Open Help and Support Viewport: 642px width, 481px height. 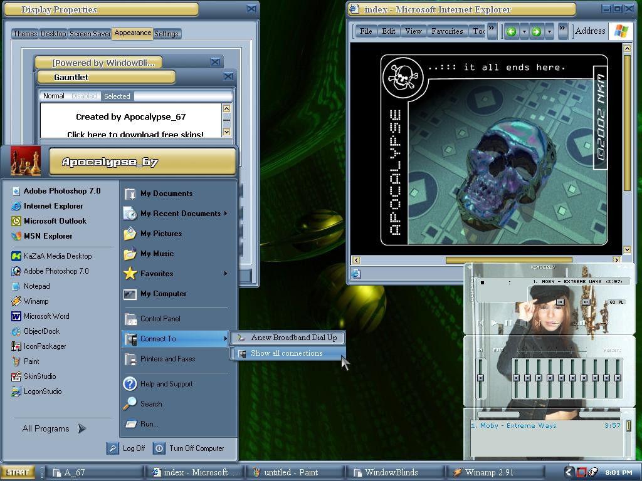[x=159, y=384]
